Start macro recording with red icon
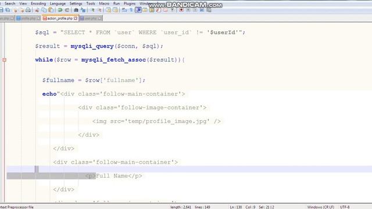 click(x=181, y=10)
